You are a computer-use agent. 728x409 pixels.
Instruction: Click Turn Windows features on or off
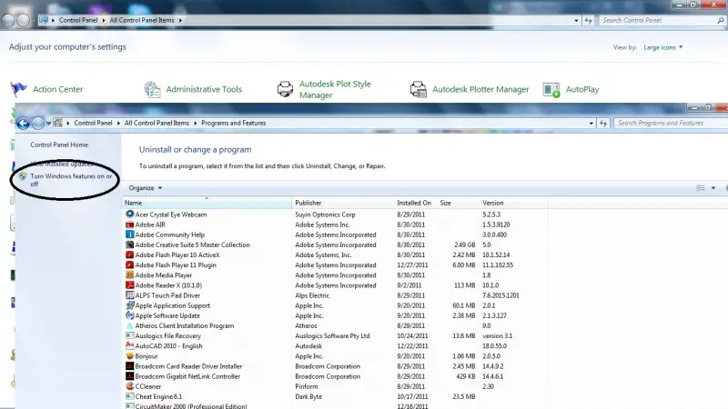pos(71,180)
